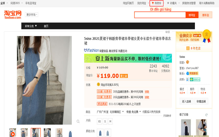Click in the search input field
Image resolution: width=219 pixels, height=137 pixels.
click(x=160, y=15)
